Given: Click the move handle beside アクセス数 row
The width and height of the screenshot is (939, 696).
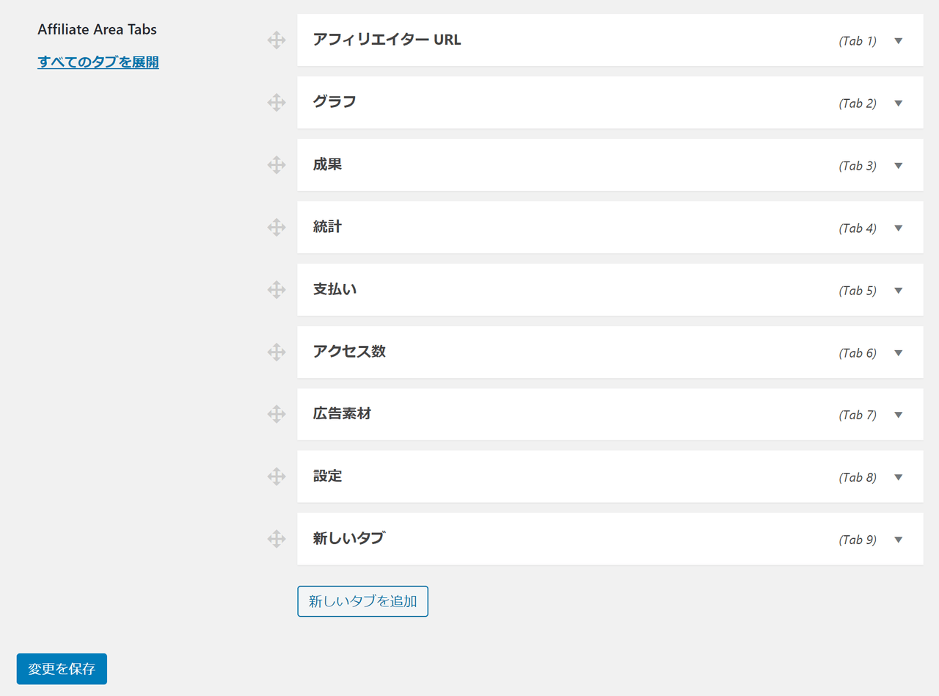Looking at the screenshot, I should pyautogui.click(x=276, y=352).
